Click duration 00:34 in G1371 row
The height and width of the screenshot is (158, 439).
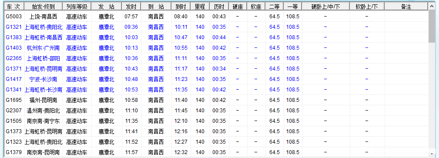point(219,69)
